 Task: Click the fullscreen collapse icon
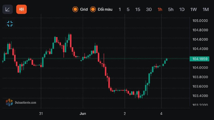coord(10,24)
